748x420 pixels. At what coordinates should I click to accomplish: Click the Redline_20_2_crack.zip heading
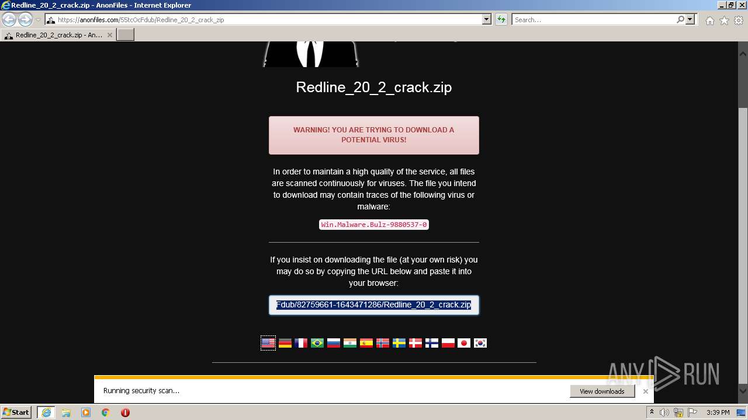[x=374, y=87]
